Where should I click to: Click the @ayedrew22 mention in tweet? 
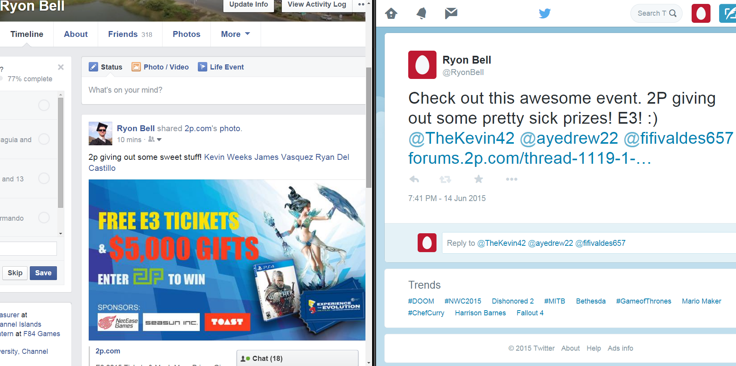(569, 138)
